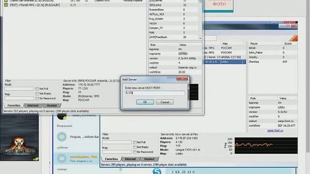
Task: Tick No Password in the imperial server window
Action: pyautogui.click(x=37, y=98)
